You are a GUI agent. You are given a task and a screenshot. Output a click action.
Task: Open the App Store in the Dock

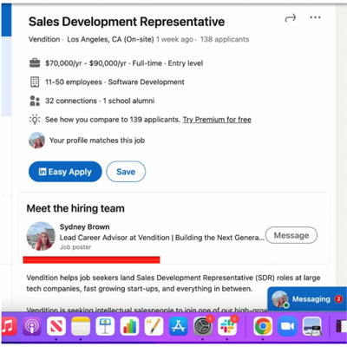178,326
